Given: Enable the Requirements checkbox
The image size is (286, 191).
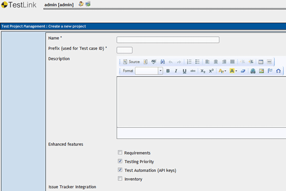Looking at the screenshot, I should pos(120,152).
